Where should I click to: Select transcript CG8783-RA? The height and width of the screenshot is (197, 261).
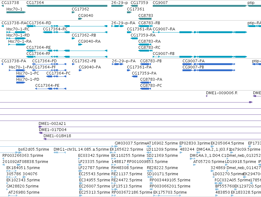145,44
